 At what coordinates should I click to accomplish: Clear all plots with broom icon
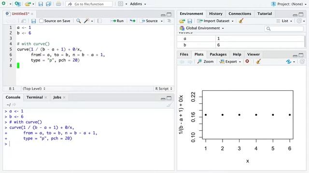tap(258, 62)
